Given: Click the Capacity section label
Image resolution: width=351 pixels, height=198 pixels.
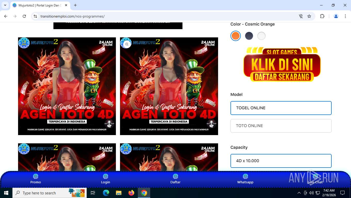Looking at the screenshot, I should (x=239, y=147).
